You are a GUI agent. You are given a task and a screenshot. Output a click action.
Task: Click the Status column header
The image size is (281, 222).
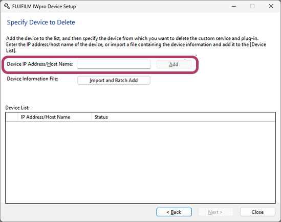click(x=183, y=117)
